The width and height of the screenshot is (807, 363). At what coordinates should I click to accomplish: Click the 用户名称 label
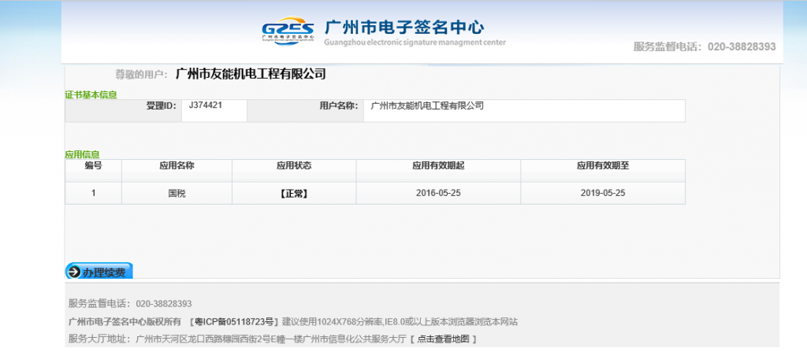[x=339, y=106]
